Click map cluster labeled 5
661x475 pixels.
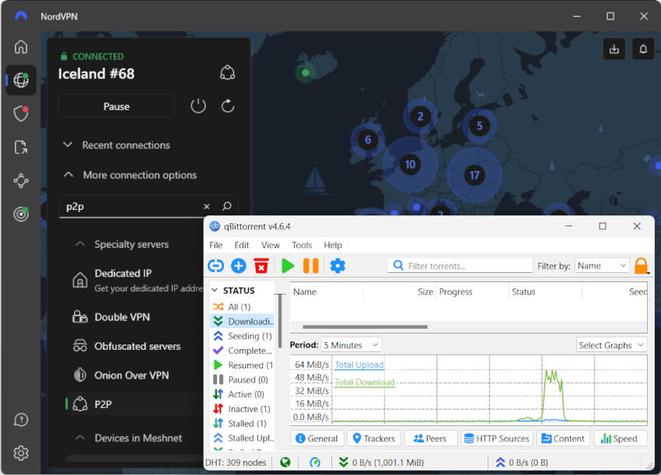pyautogui.click(x=479, y=126)
